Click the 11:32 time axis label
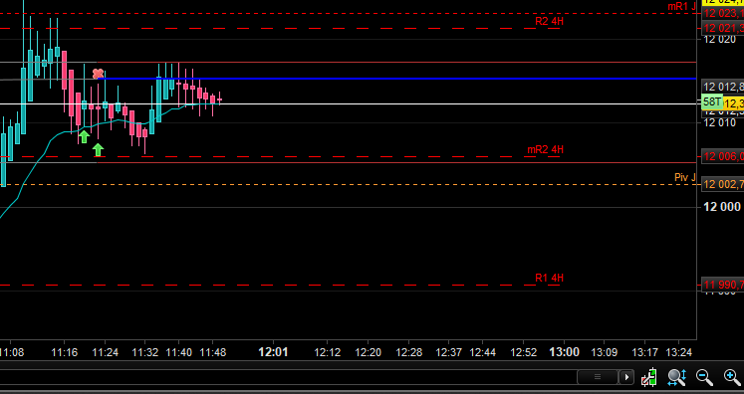 click(144, 352)
